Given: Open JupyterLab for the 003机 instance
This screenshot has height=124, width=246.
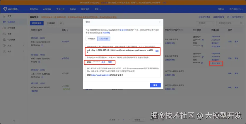Looking at the screenshot, I should click(216, 37).
